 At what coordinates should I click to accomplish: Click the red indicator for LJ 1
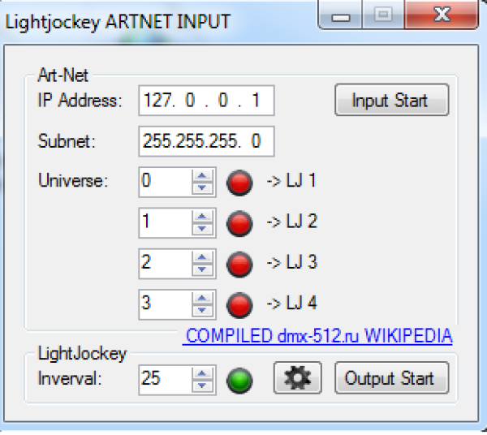(x=238, y=181)
